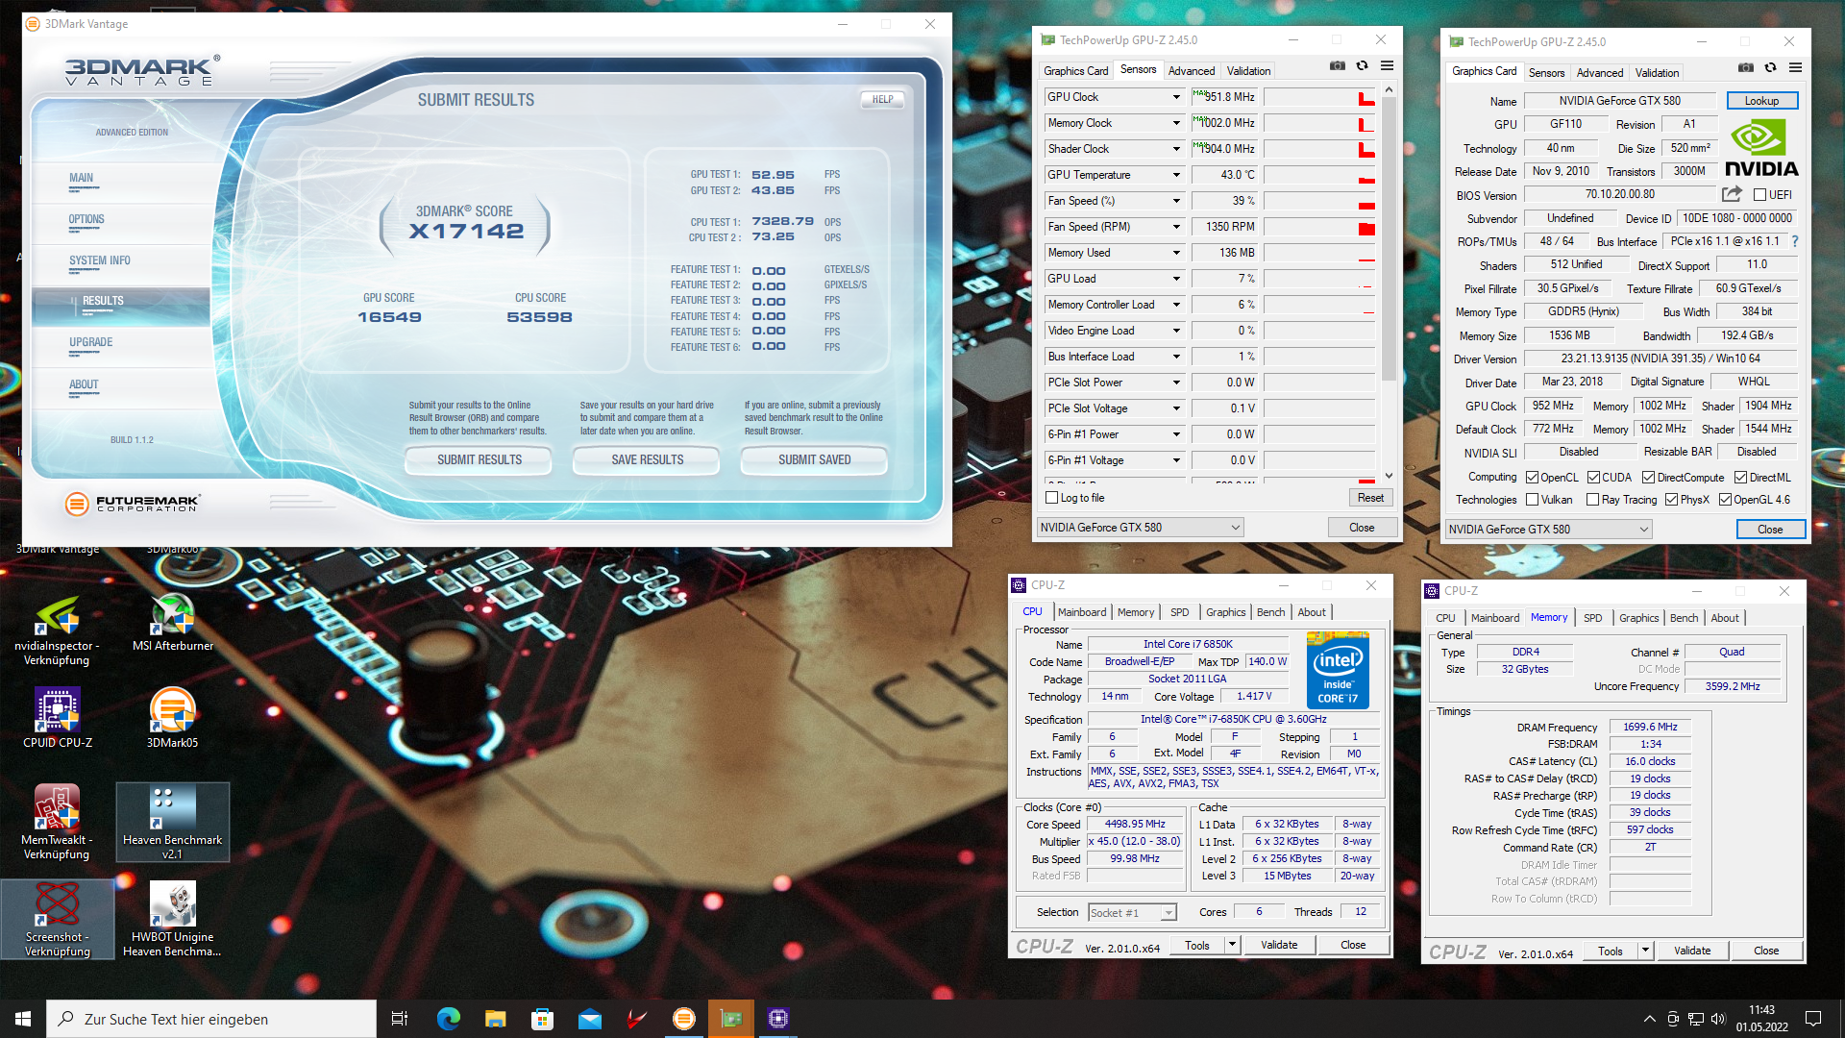The image size is (1845, 1038).
Task: Open CPU-Z Socket #1 selection dropdown
Action: (x=1132, y=912)
